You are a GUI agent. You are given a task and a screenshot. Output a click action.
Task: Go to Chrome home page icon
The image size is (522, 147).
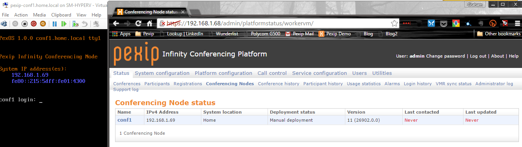(x=149, y=23)
